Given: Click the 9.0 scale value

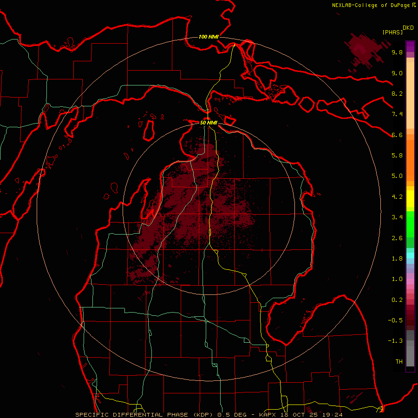Looking at the screenshot, I should click(x=397, y=73).
